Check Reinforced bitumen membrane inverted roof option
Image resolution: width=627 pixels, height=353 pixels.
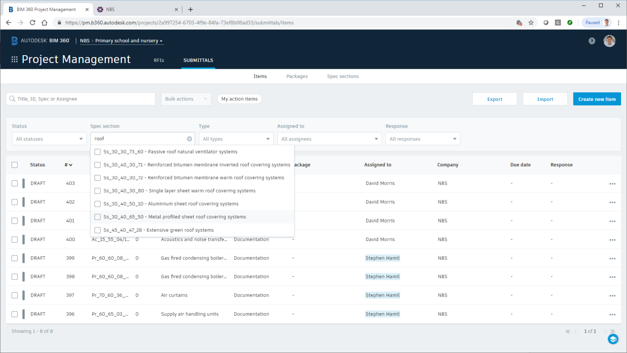pos(98,165)
